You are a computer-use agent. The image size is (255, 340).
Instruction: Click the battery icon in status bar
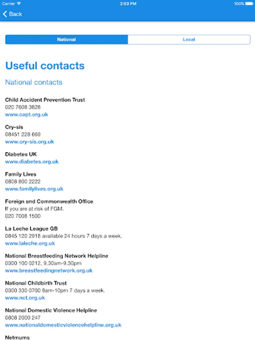click(x=249, y=4)
